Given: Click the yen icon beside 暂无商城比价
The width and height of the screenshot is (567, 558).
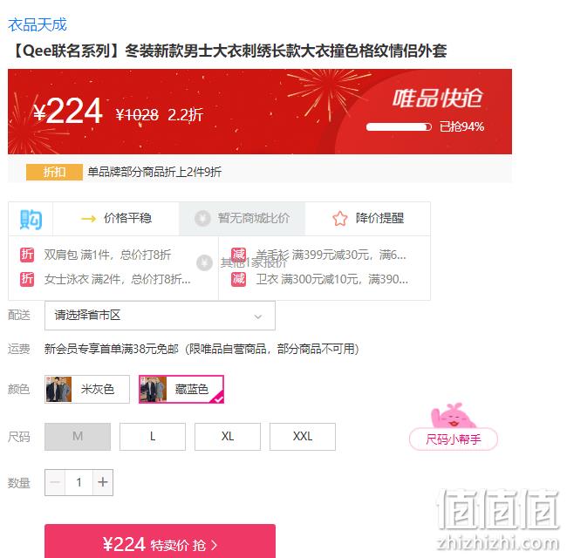Looking at the screenshot, I should click(x=202, y=218).
